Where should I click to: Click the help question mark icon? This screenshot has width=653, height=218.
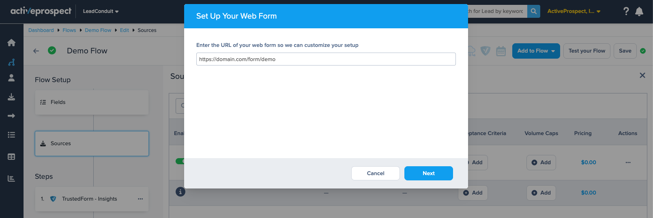click(626, 11)
